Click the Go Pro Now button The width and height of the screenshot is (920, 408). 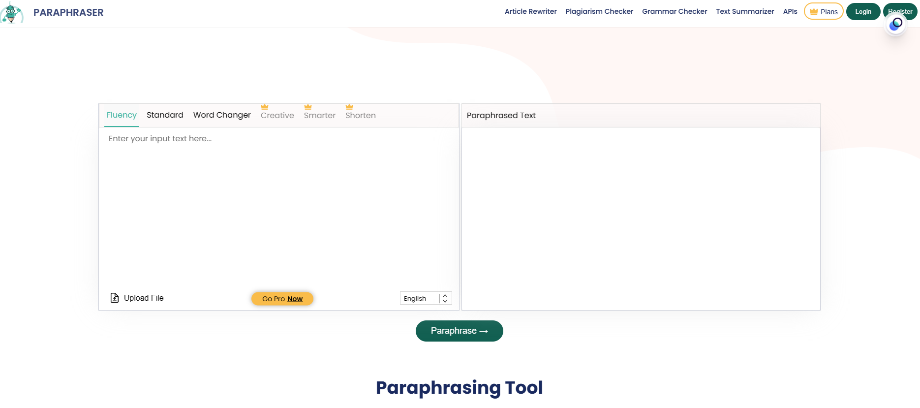[x=282, y=299]
